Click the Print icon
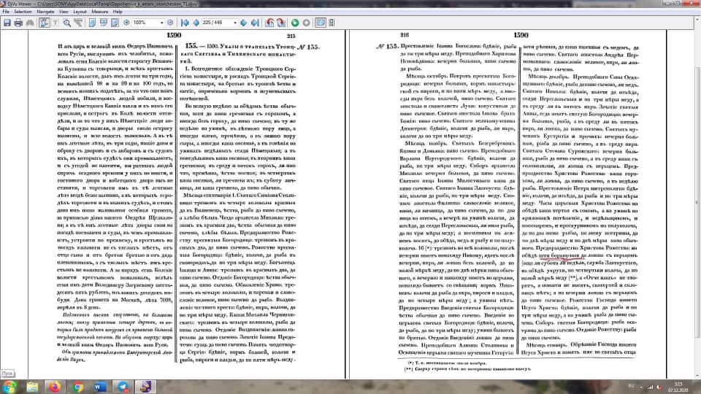 [18, 23]
